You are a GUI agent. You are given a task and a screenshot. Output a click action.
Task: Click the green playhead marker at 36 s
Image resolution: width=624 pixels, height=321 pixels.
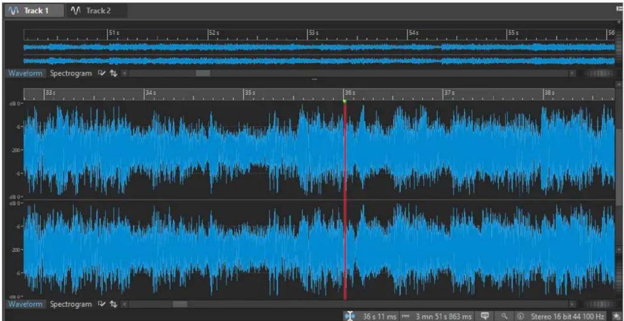coord(344,101)
